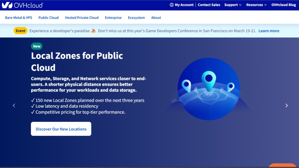Expand the Resources dropdown

tap(256, 5)
